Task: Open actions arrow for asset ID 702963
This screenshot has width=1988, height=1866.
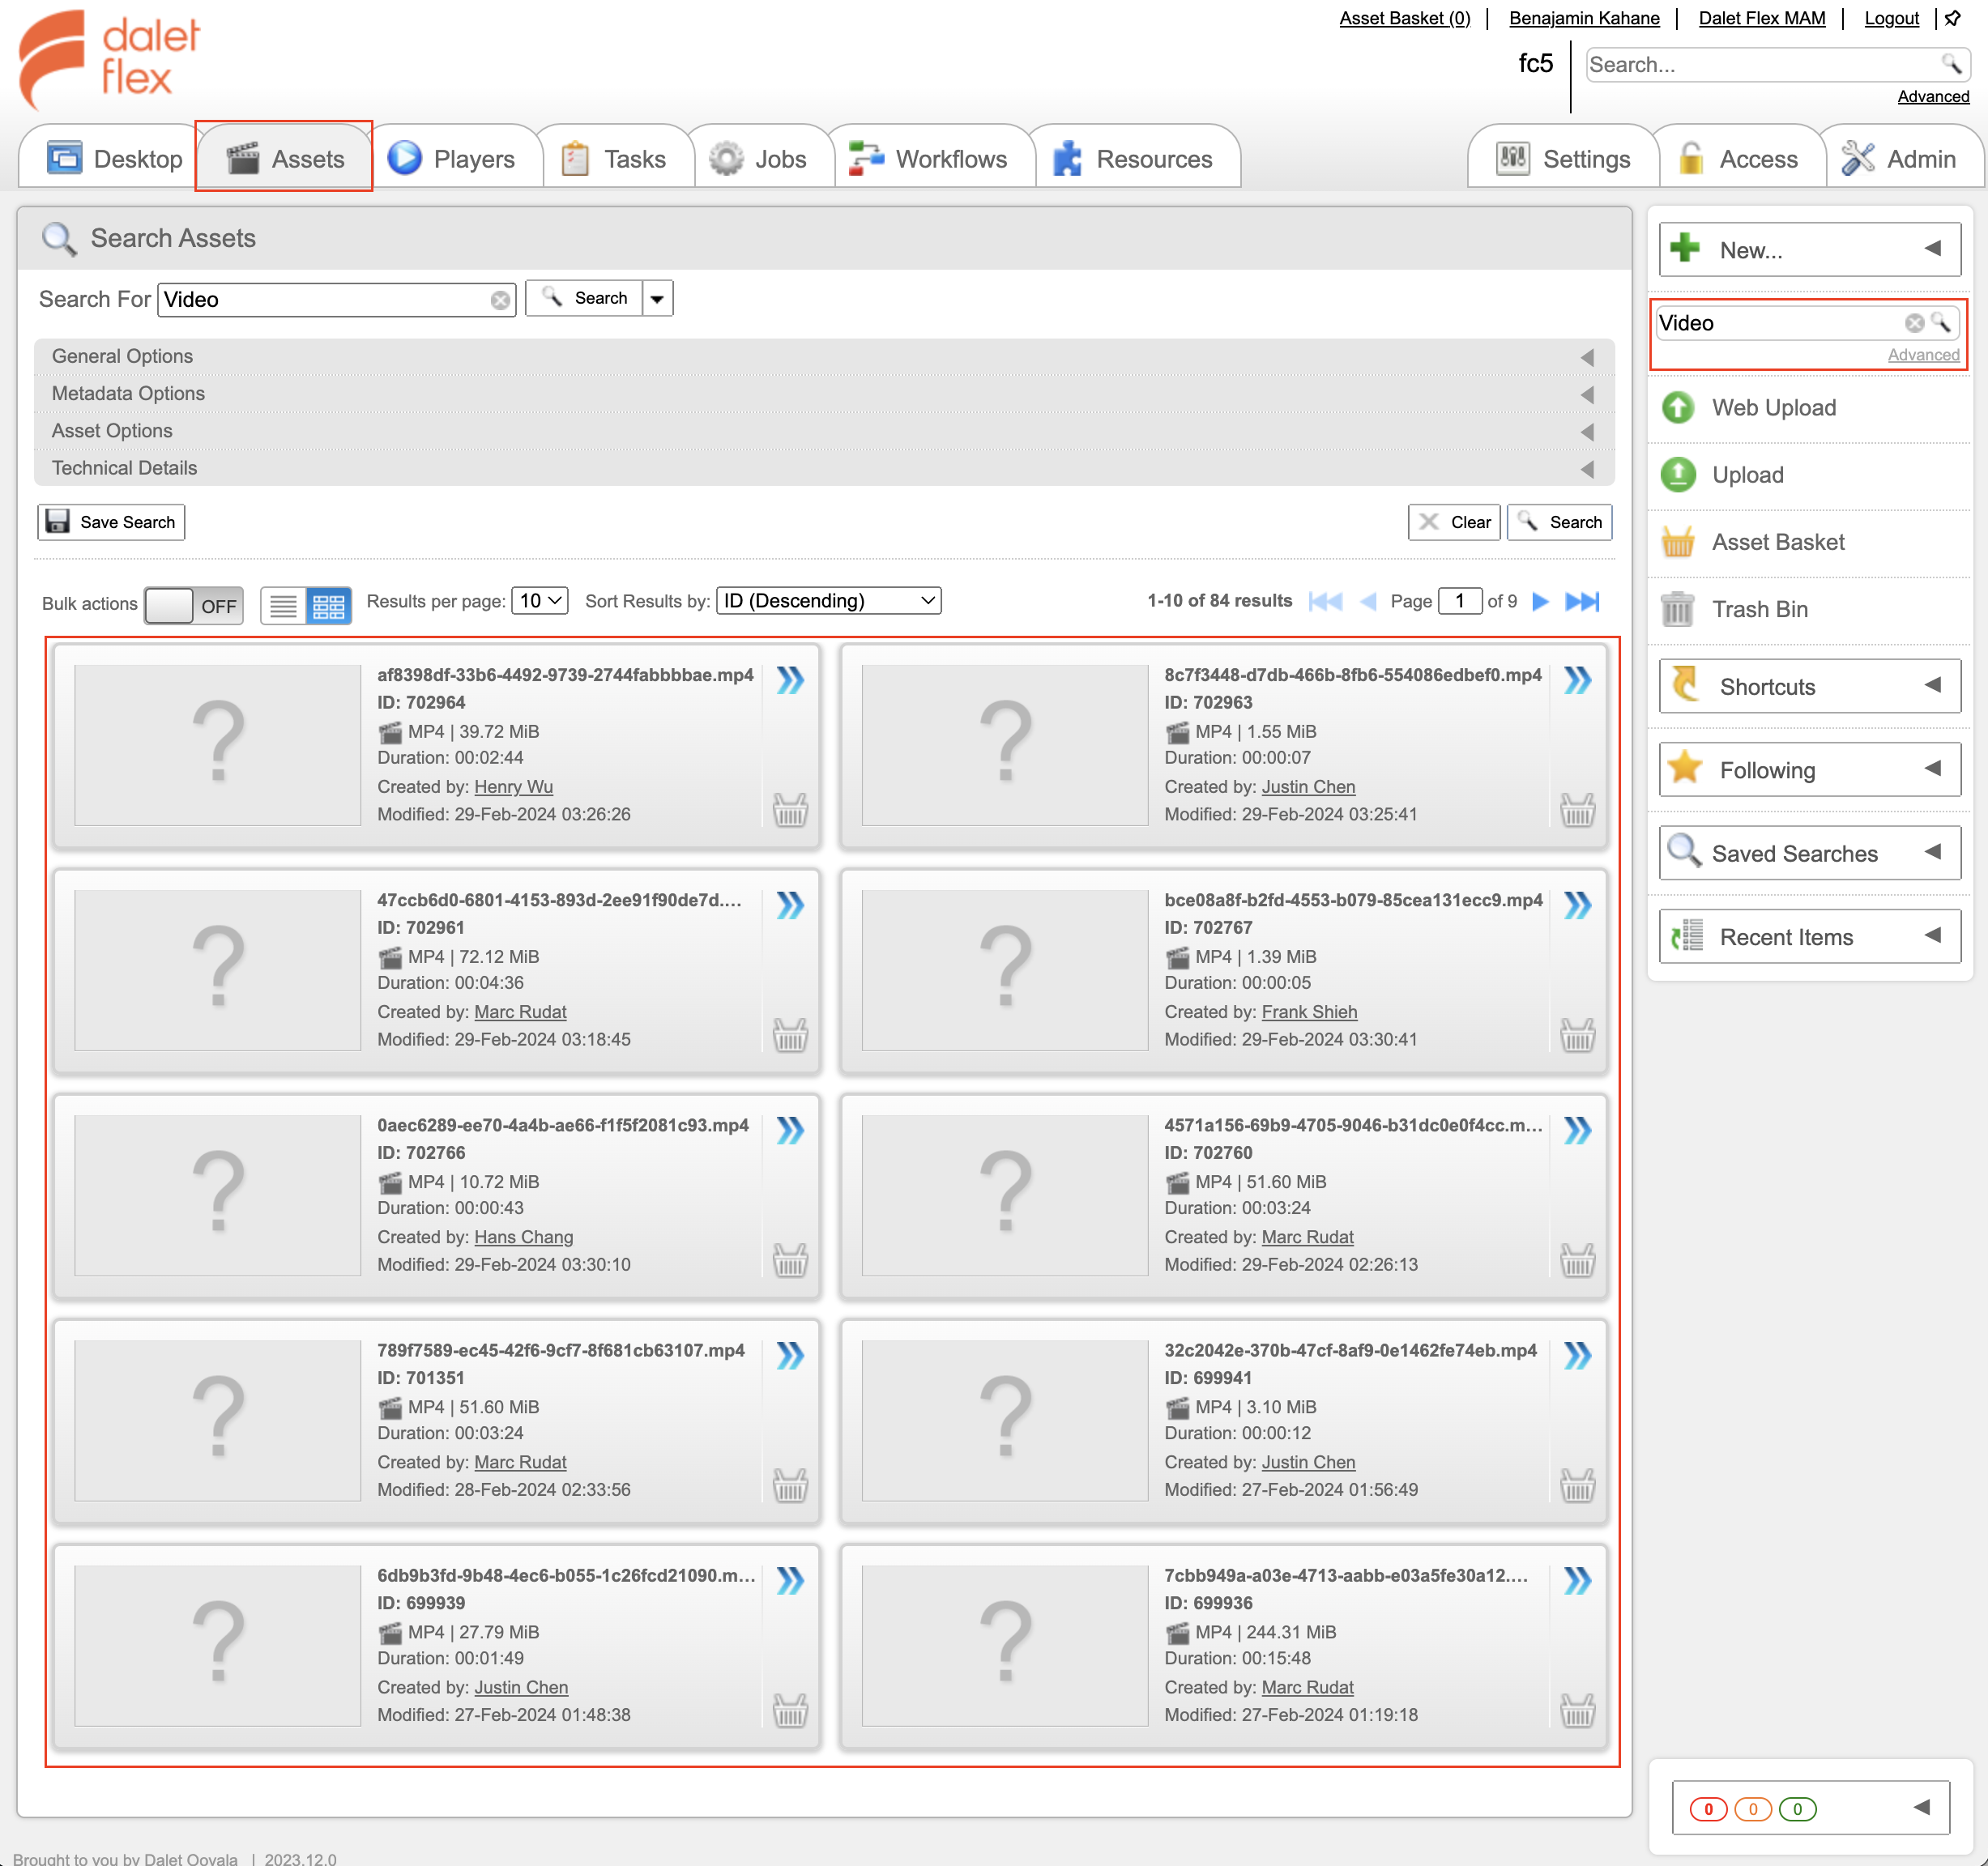Action: coord(1577,680)
